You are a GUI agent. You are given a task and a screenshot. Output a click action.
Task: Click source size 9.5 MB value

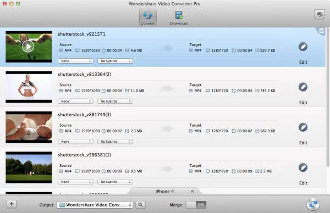[136, 171]
